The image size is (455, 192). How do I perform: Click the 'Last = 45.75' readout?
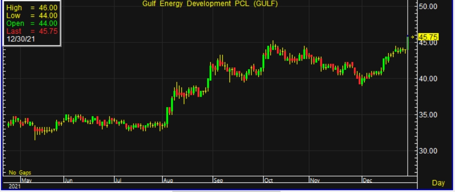pyautogui.click(x=32, y=31)
